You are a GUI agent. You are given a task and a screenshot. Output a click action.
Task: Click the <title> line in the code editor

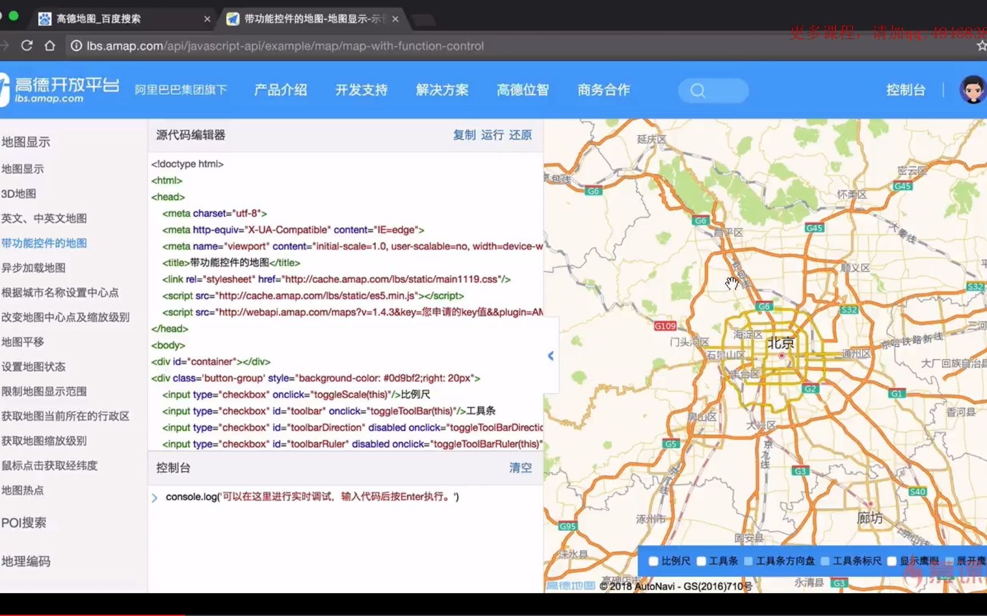[231, 262]
